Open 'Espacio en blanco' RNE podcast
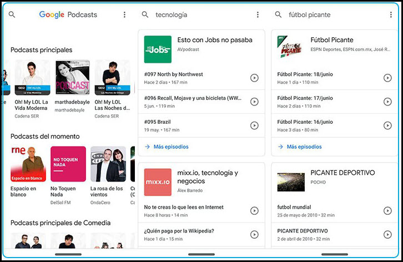 click(28, 164)
